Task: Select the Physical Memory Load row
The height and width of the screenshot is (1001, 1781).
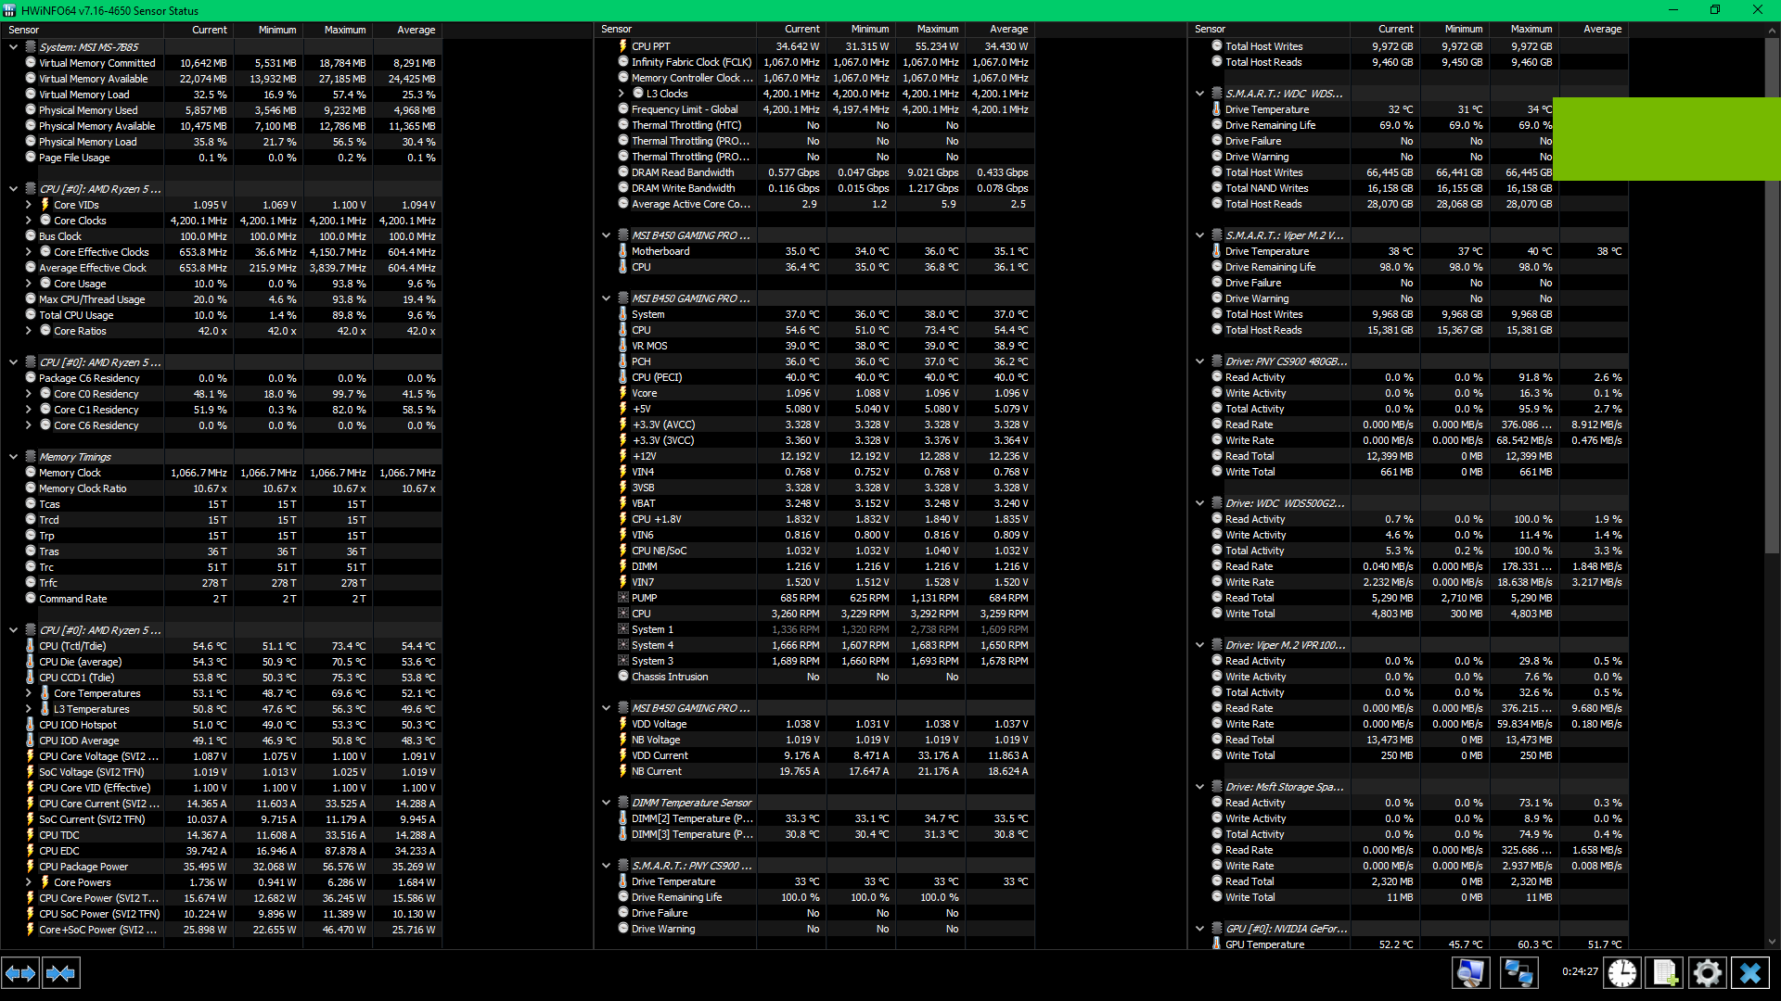Action: tap(87, 142)
